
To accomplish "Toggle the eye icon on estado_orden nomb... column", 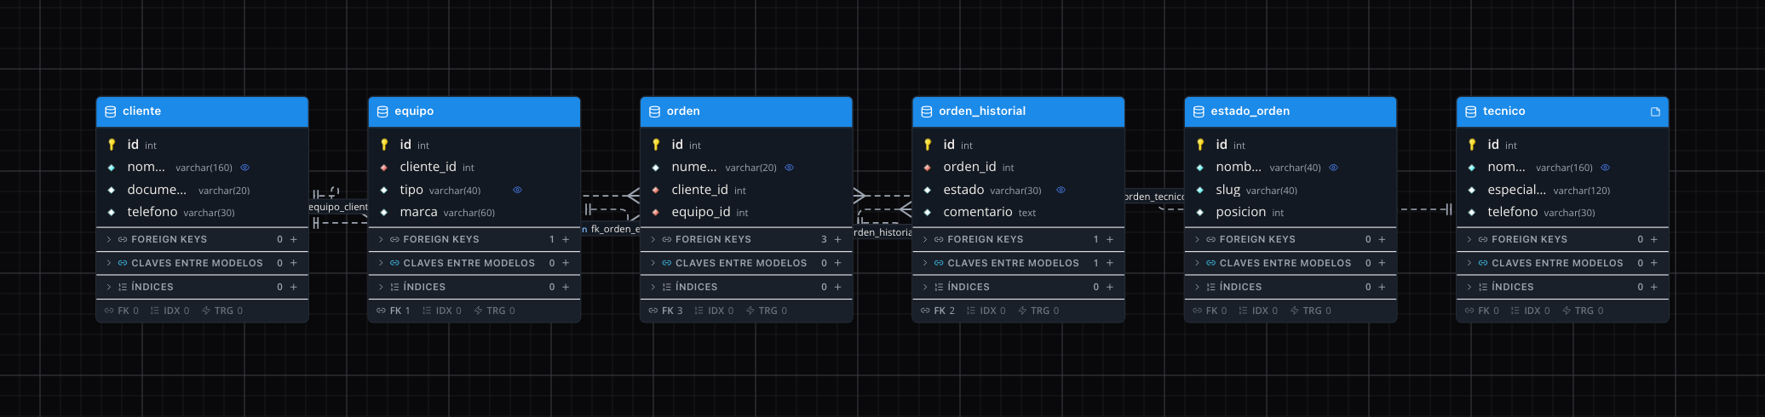I will 1333,168.
